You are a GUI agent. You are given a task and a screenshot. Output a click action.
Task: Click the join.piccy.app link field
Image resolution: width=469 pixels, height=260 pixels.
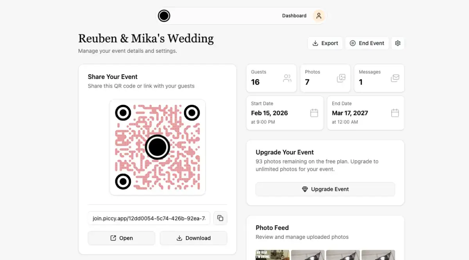pos(149,219)
